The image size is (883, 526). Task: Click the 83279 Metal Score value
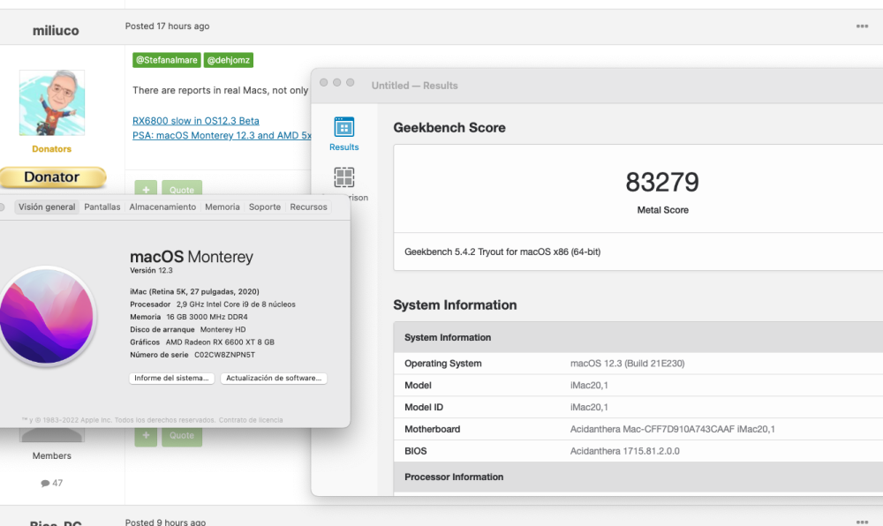pyautogui.click(x=662, y=183)
